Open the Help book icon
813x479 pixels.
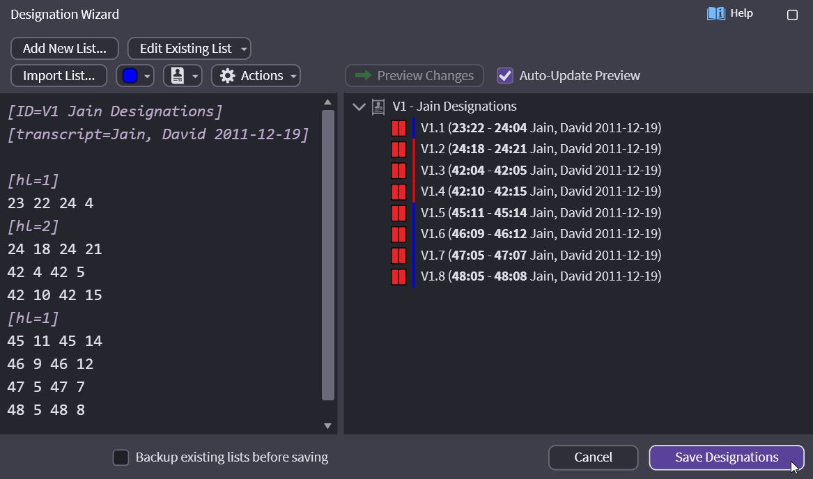pyautogui.click(x=715, y=14)
